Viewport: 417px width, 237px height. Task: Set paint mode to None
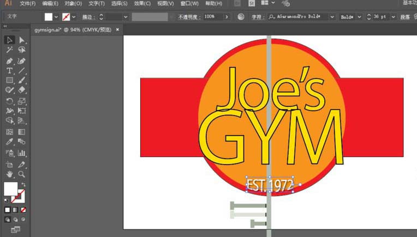pos(23,210)
